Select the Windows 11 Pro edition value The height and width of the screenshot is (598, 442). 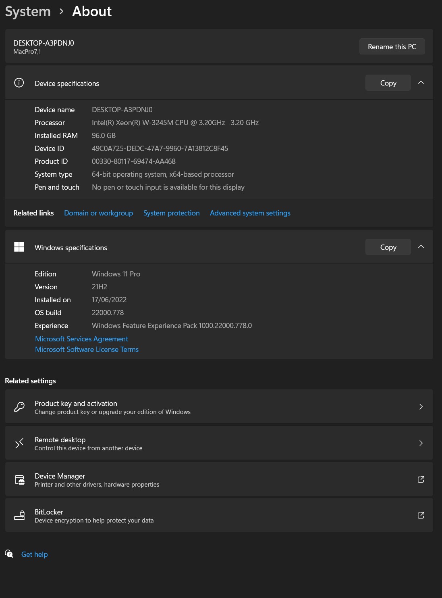pos(116,274)
